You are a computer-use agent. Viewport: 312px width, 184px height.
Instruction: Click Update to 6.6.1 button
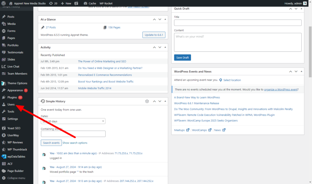[x=154, y=35]
